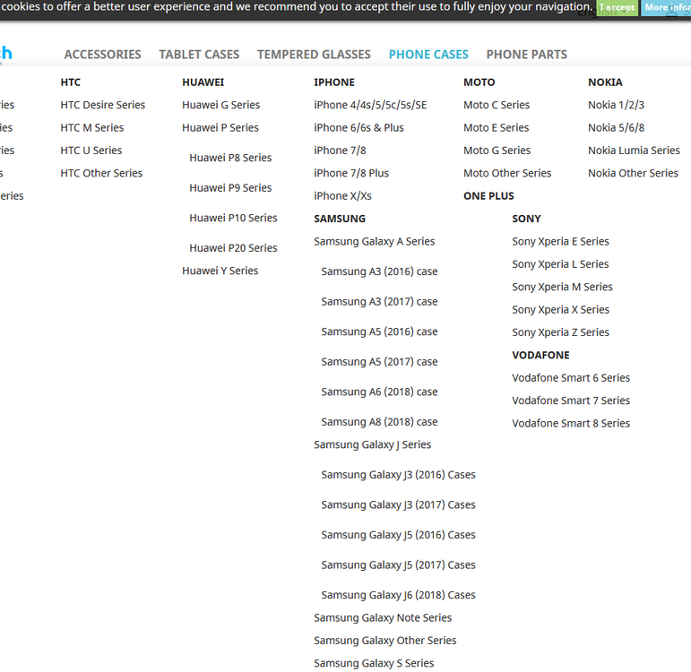
Task: Select Samsung A5 (2017) case
Action: pos(379,362)
